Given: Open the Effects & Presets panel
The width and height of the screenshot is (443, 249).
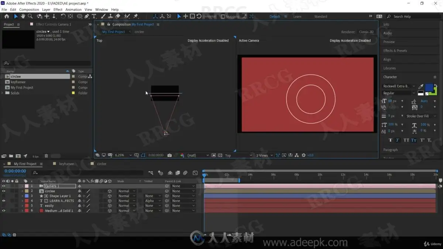Looking at the screenshot, I should pyautogui.click(x=395, y=51).
